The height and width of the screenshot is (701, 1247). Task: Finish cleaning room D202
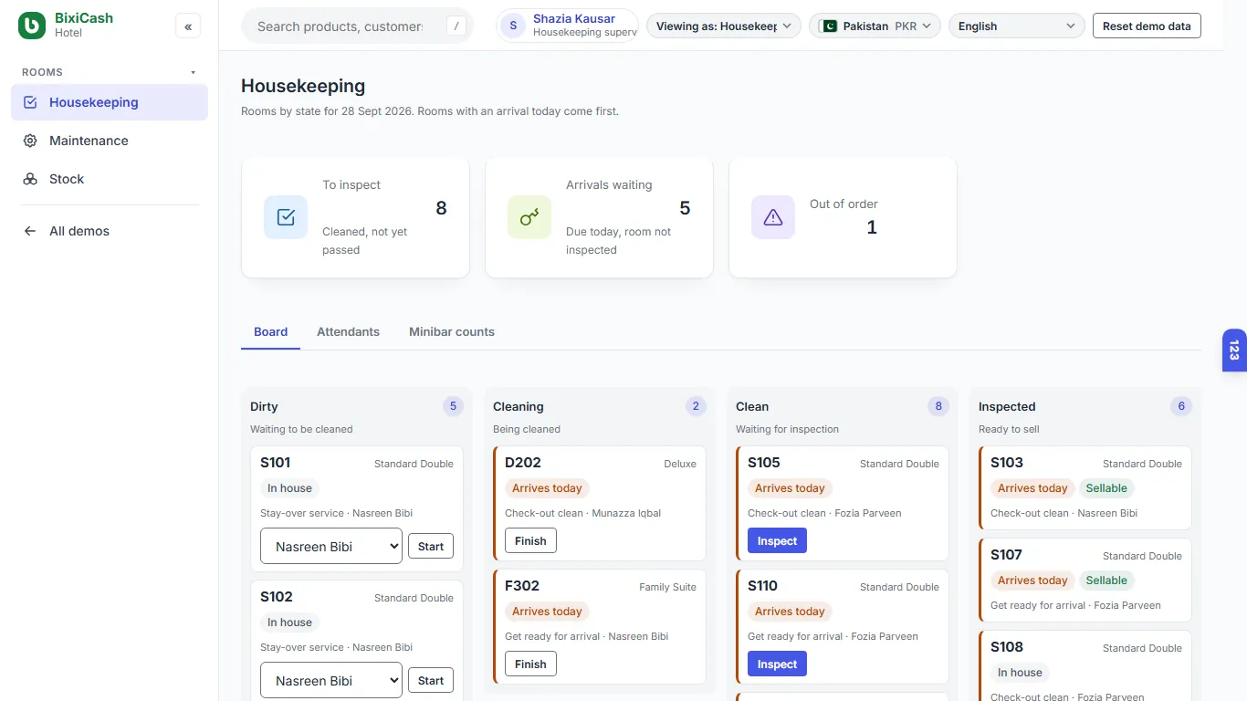click(530, 541)
